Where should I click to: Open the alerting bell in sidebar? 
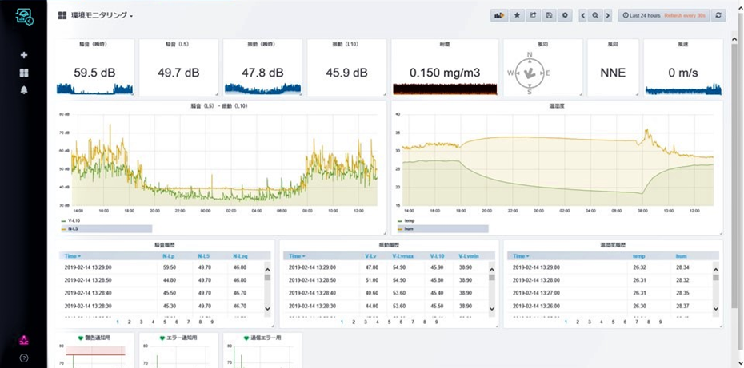(24, 89)
